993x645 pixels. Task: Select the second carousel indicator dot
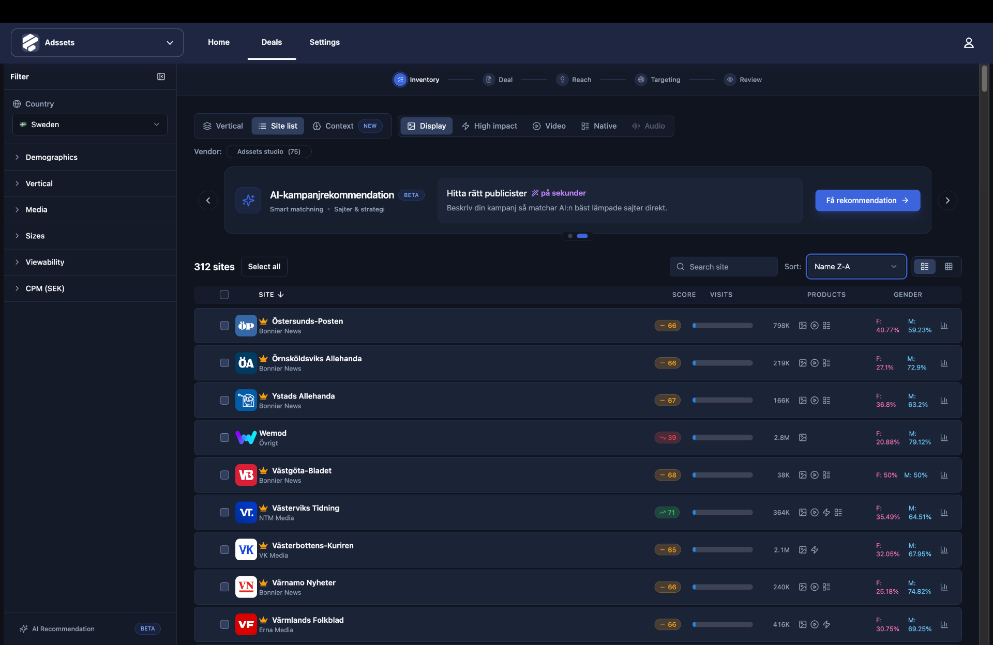582,236
